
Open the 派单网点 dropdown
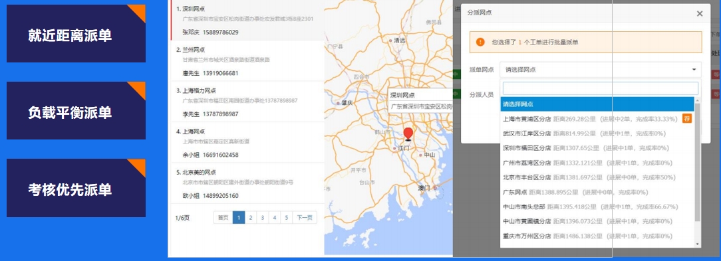point(601,70)
